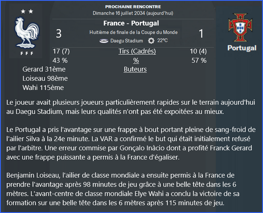263x213 pixels.
Task: Click Portugal's score of 1
Action: [201, 33]
